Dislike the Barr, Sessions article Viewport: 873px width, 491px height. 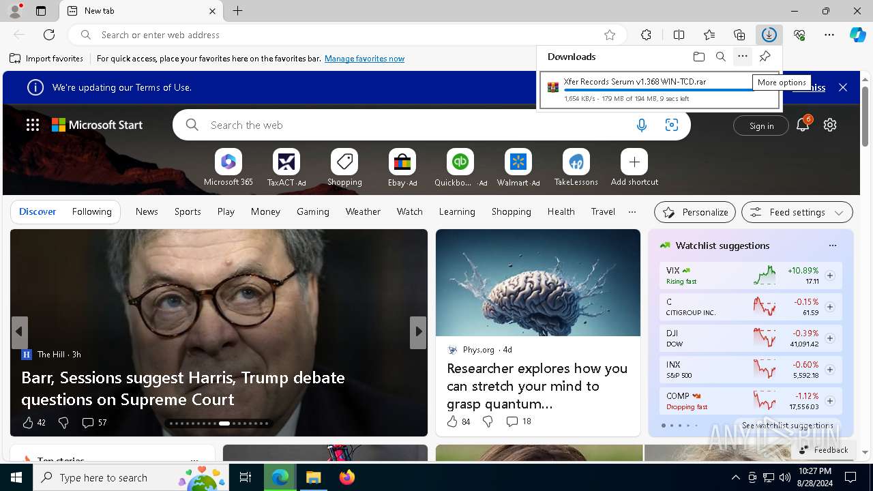(63, 423)
